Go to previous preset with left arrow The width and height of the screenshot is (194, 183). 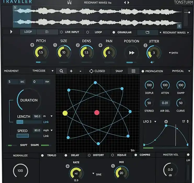[x=125, y=2]
